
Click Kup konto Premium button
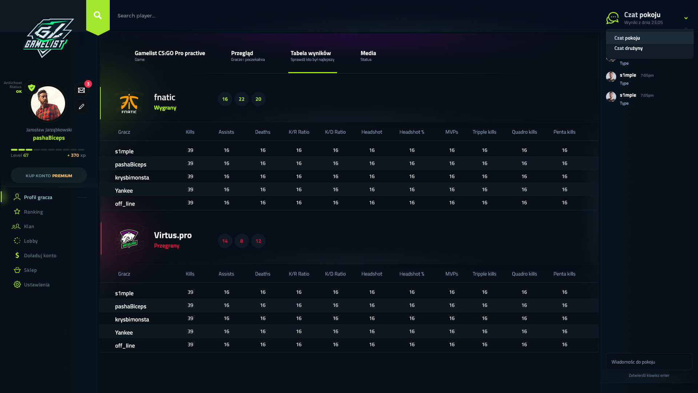pos(49,175)
